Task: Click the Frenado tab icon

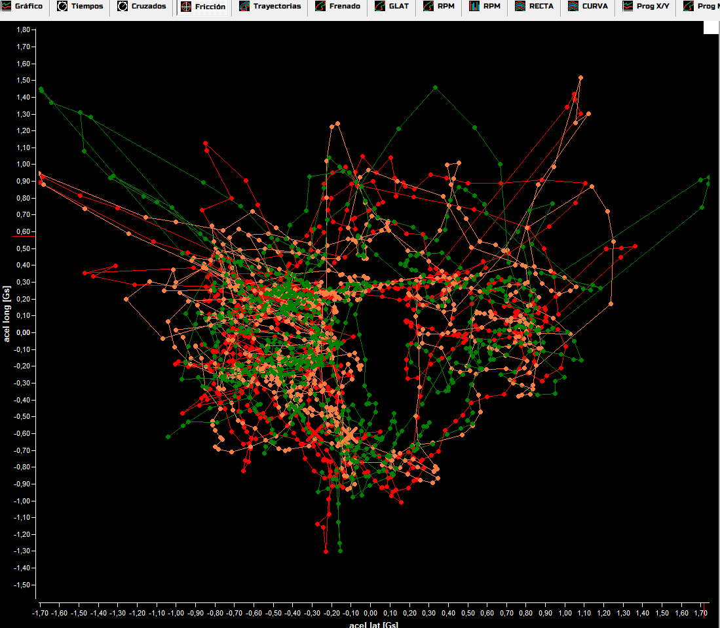Action: click(x=320, y=6)
